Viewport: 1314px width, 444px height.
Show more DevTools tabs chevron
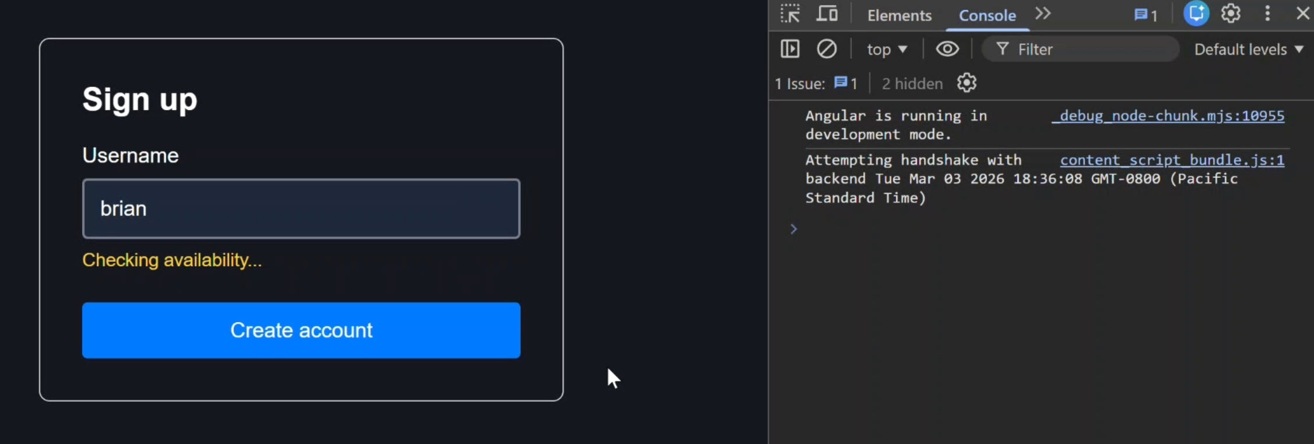pyautogui.click(x=1043, y=13)
